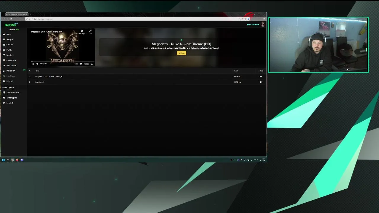Delete the Entrenched song with trash icon
379x213 pixels.
click(261, 82)
